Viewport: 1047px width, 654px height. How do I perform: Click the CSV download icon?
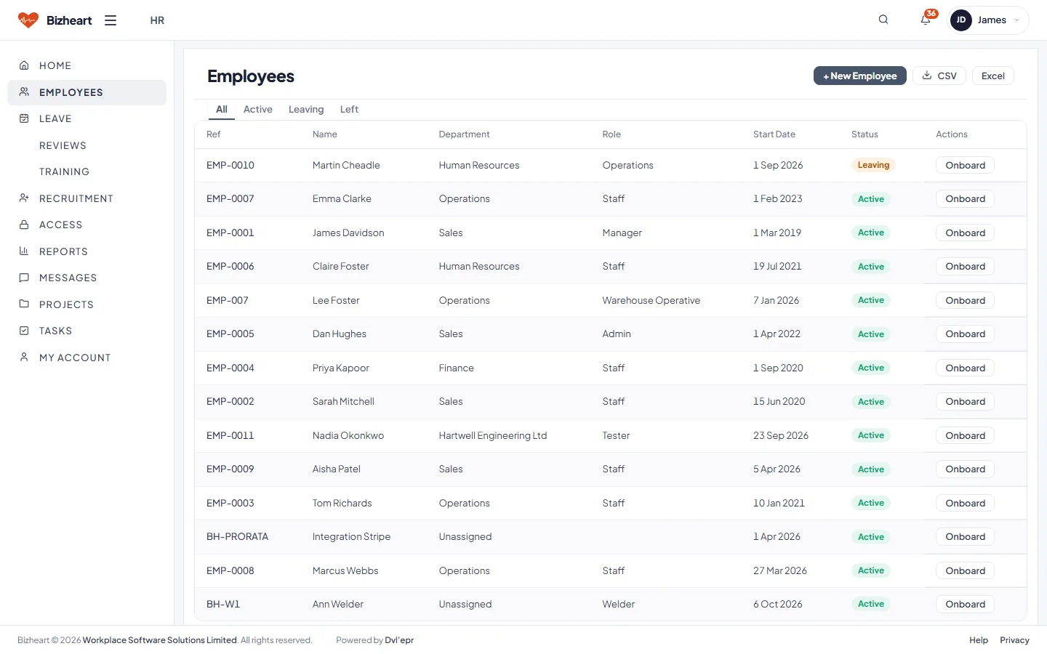[927, 76]
